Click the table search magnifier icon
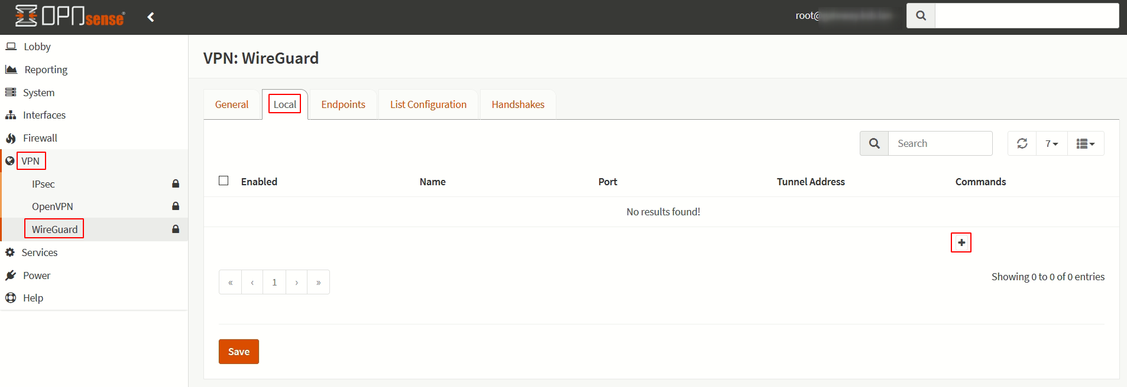The height and width of the screenshot is (387, 1127). click(x=874, y=143)
